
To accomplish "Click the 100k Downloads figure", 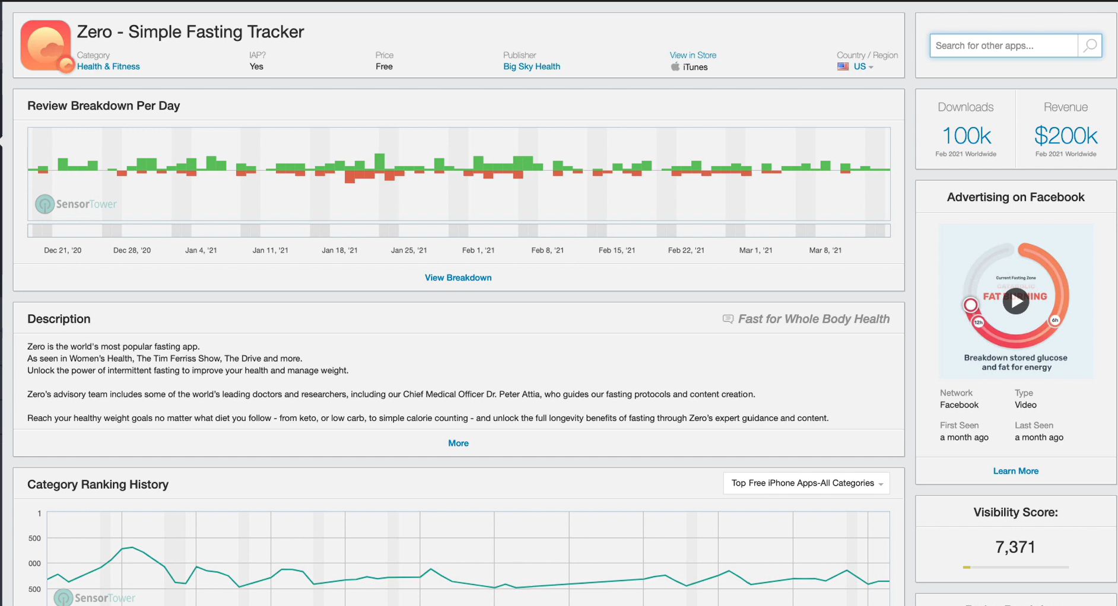I will [x=965, y=136].
